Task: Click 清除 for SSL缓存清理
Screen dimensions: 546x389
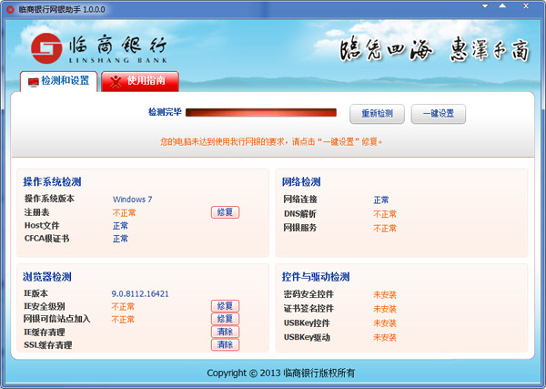Action: [x=225, y=344]
